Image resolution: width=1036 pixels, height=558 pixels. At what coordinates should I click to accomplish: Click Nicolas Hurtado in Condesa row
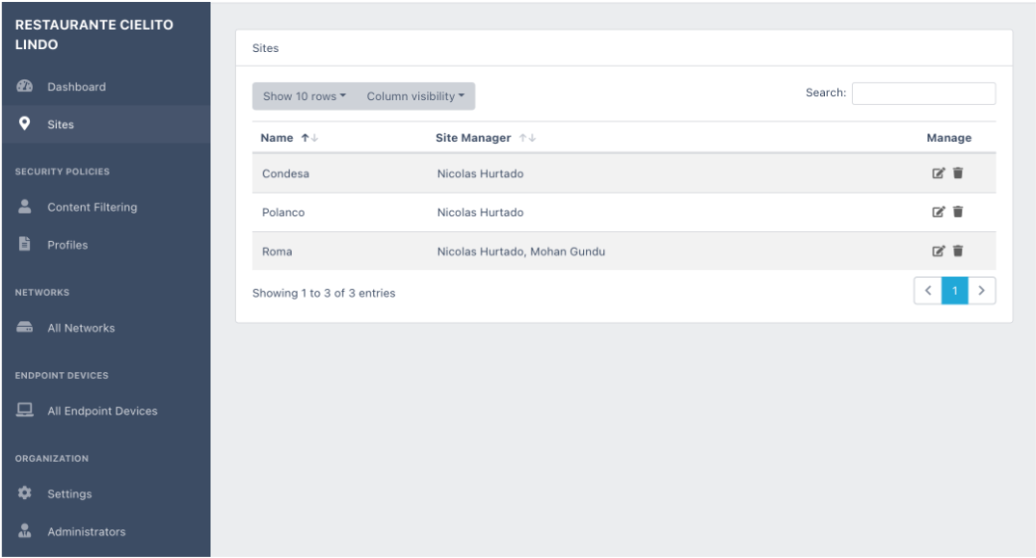point(480,173)
